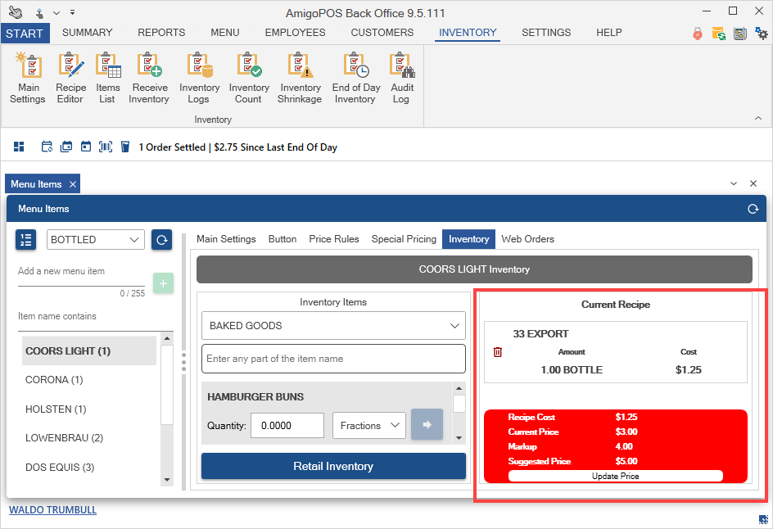The width and height of the screenshot is (773, 529).
Task: Open the Fractions unit dropdown
Action: pos(368,426)
